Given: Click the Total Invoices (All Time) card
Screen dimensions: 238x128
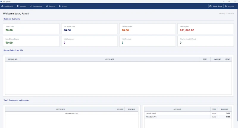Looking at the screenshot, I should 206,41.
